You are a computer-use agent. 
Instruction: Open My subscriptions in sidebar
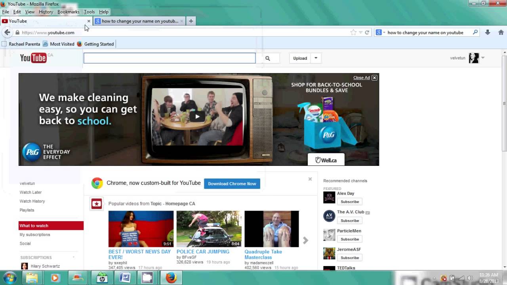pyautogui.click(x=35, y=235)
